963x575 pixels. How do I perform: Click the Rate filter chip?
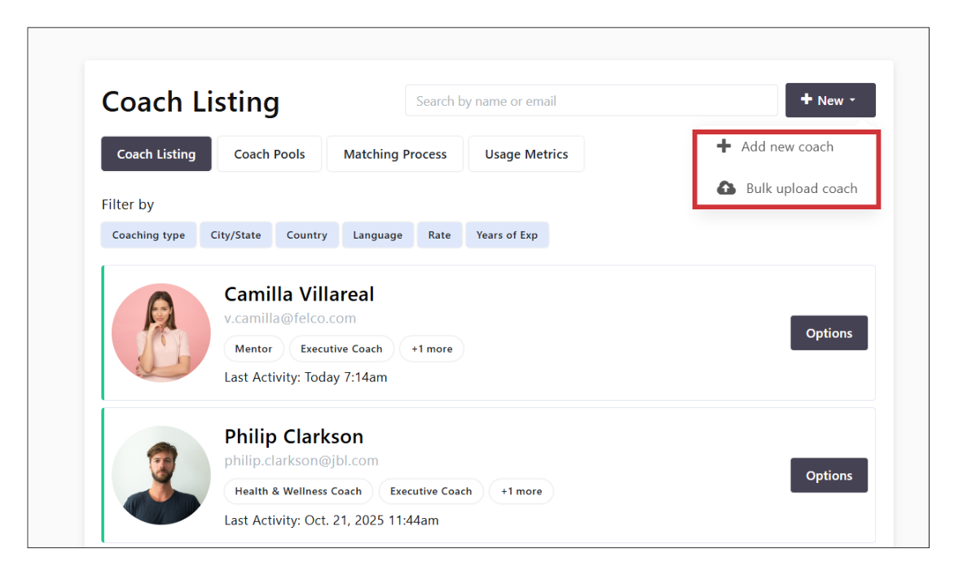(x=439, y=235)
